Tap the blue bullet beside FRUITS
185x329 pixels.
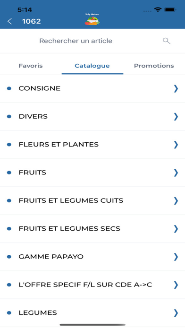(9, 173)
